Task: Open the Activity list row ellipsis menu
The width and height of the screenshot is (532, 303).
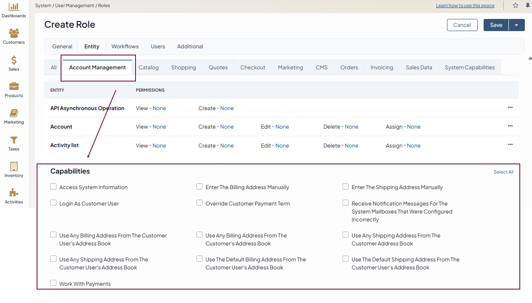Action: pos(510,145)
